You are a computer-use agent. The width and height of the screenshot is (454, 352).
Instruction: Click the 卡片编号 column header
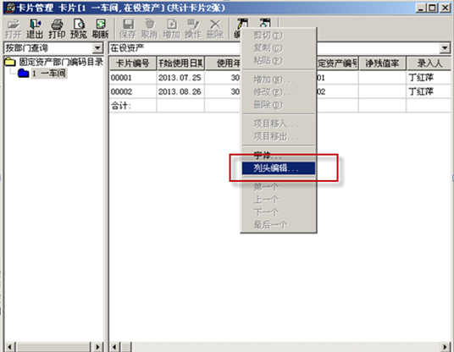pos(133,63)
